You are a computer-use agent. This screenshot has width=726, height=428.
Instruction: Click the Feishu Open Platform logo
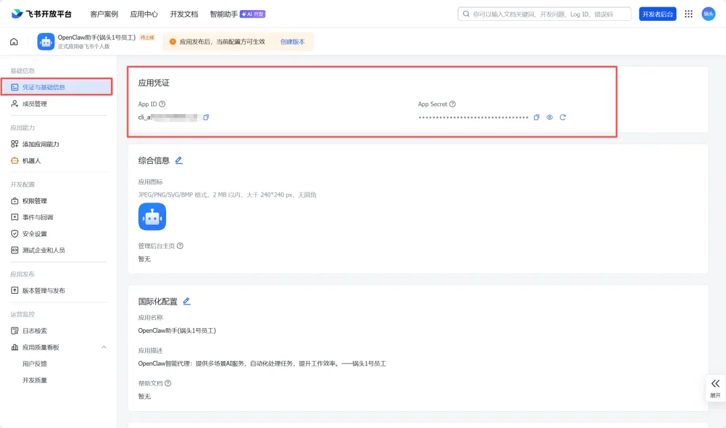coord(41,14)
